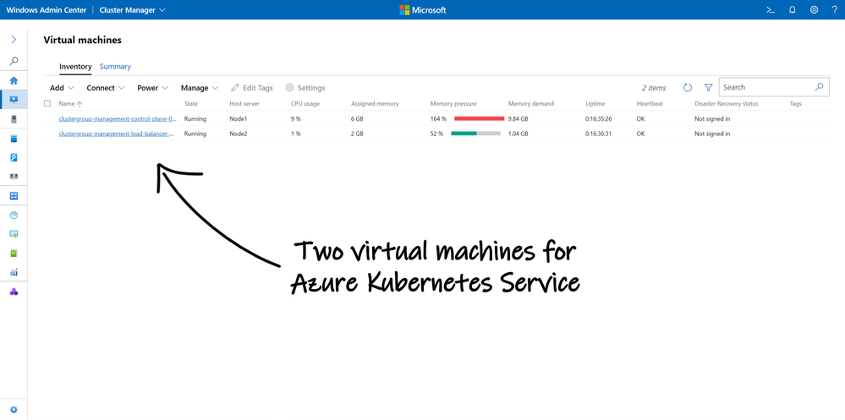This screenshot has height=420, width=845.
Task: Click the Virtual machines page heading
Action: click(x=82, y=40)
